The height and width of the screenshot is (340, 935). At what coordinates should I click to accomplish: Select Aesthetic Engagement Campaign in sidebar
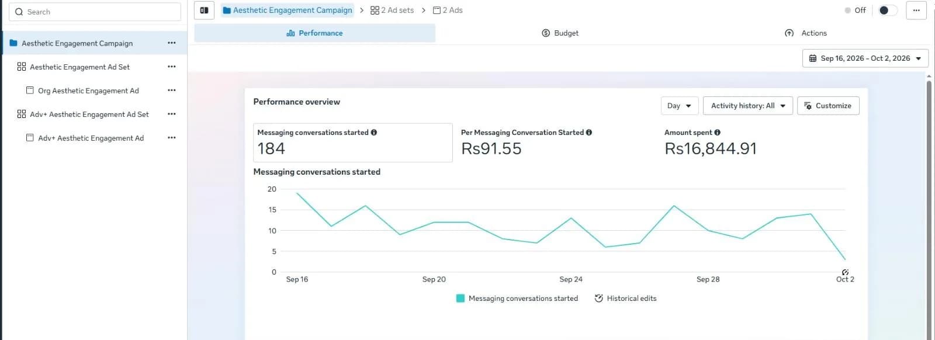(77, 43)
